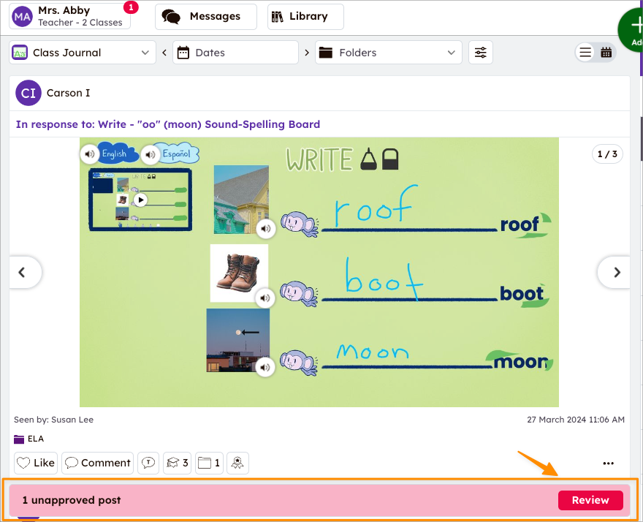Play audio for the moon image
Image resolution: width=643 pixels, height=522 pixels.
click(265, 367)
